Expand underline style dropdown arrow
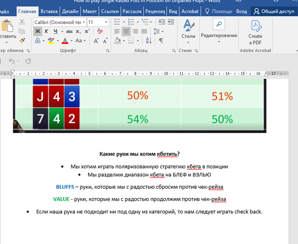Image resolution: width=298 pixels, height=244 pixels. (62, 32)
